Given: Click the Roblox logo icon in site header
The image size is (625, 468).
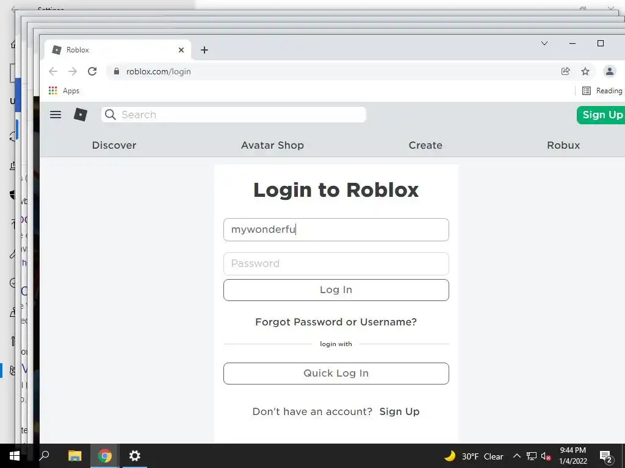Looking at the screenshot, I should click(81, 115).
